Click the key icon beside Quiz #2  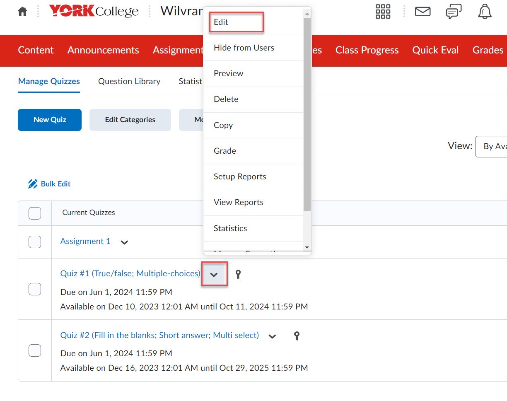[297, 336]
